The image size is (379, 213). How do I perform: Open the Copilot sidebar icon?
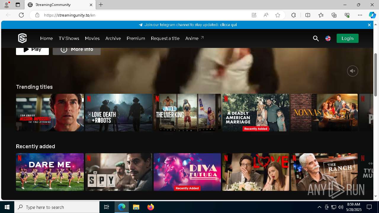[x=372, y=15]
